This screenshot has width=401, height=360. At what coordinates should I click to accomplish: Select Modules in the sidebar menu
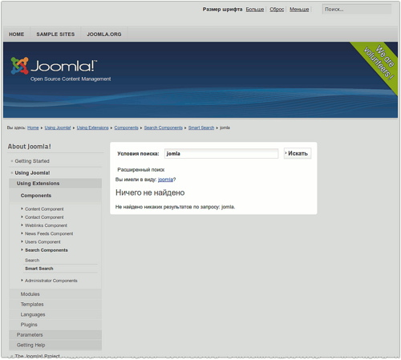pos(30,294)
